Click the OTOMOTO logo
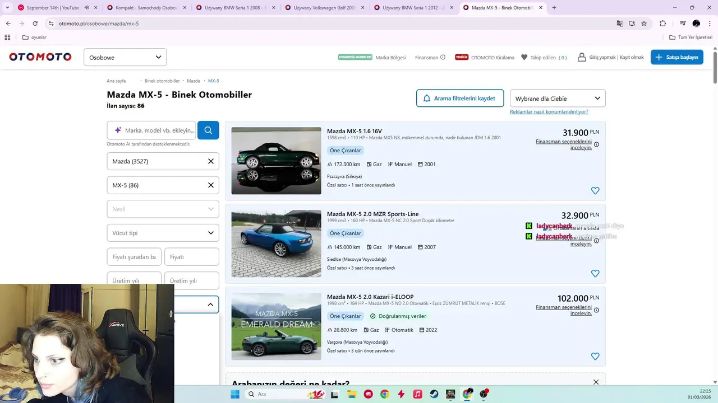718x403 pixels. coord(40,57)
